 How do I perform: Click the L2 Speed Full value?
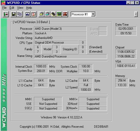pyautogui.click(x=86, y=85)
